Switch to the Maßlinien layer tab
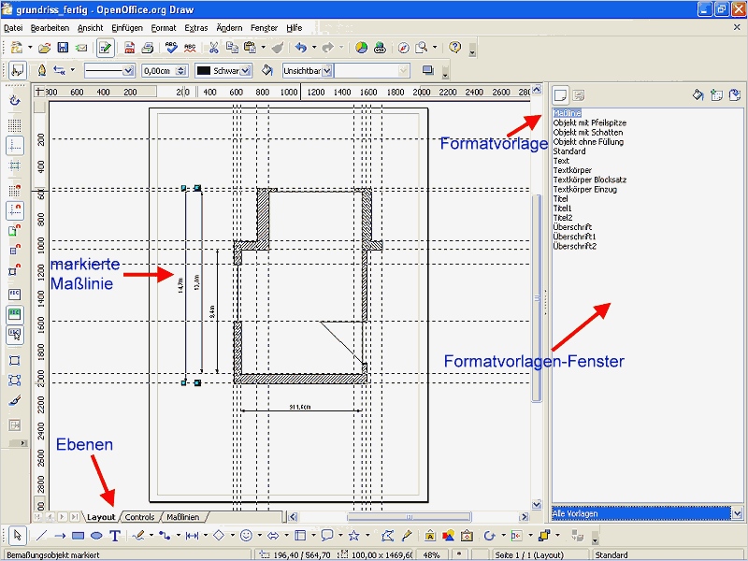This screenshot has height=561, width=748. 182,517
